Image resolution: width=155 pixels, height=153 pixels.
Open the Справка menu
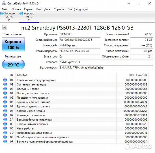click(59, 9)
